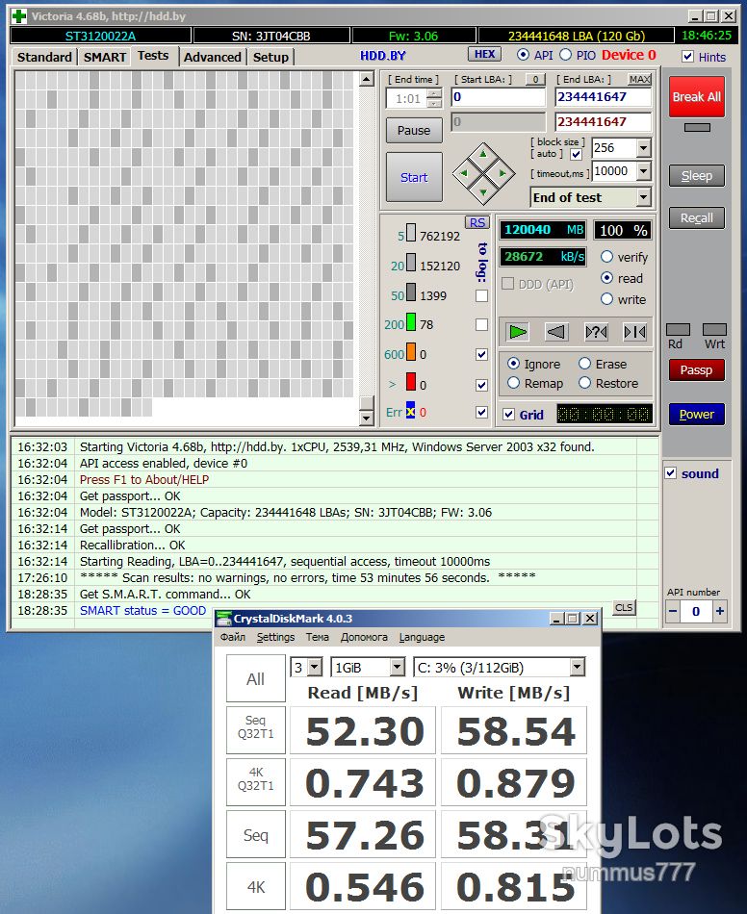Switch to the SMART tab
Image resolution: width=747 pixels, height=914 pixels.
(104, 57)
